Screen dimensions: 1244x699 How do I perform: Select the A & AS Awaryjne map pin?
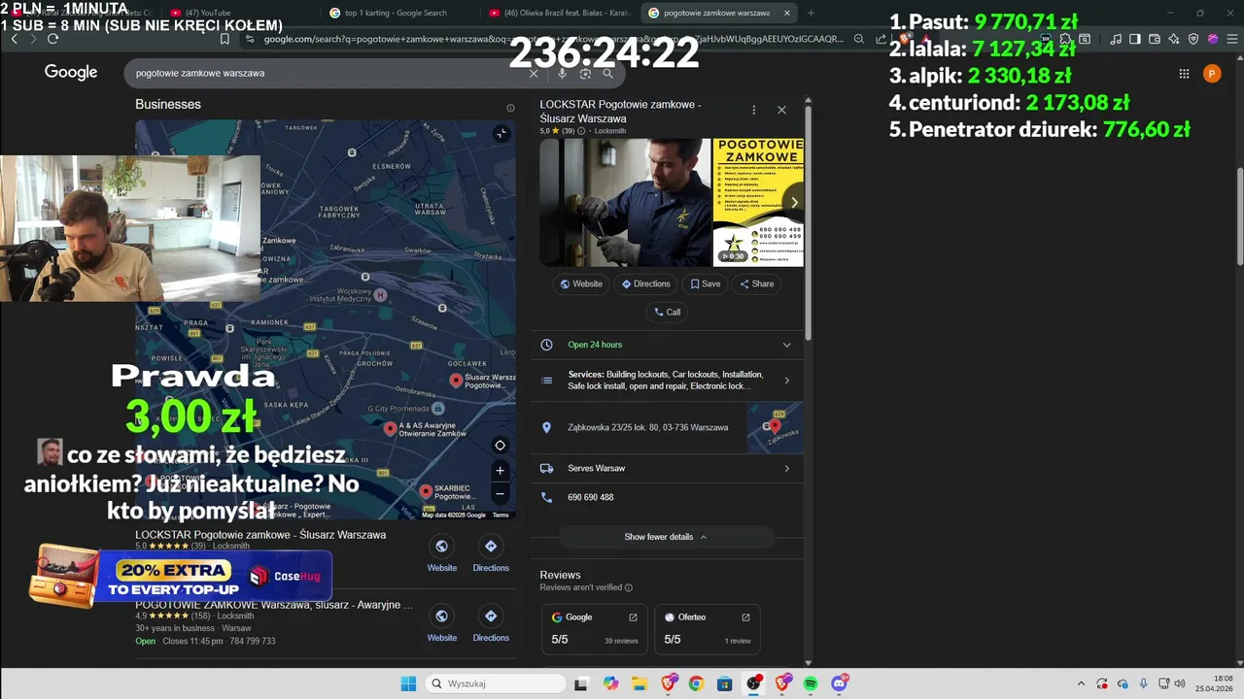click(x=390, y=428)
